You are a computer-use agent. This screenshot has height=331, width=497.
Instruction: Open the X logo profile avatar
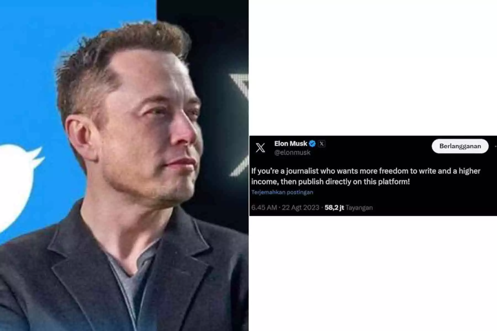click(x=260, y=148)
